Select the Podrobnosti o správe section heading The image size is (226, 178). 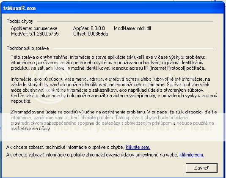28,48
